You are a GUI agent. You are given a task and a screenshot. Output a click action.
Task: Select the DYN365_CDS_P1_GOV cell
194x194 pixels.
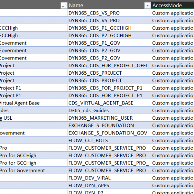point(109,43)
